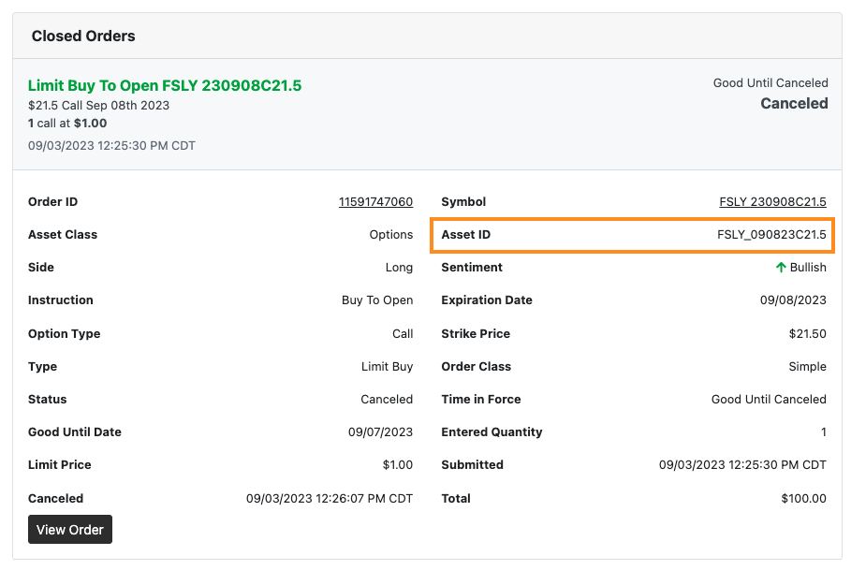This screenshot has height=585, width=851.
Task: Open the Order ID 11591747060 link
Action: pos(375,202)
